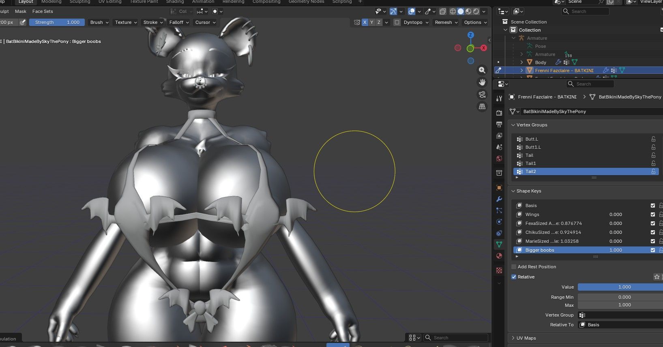This screenshot has width=663, height=347.
Task: Open the Options dropdown
Action: (x=475, y=22)
